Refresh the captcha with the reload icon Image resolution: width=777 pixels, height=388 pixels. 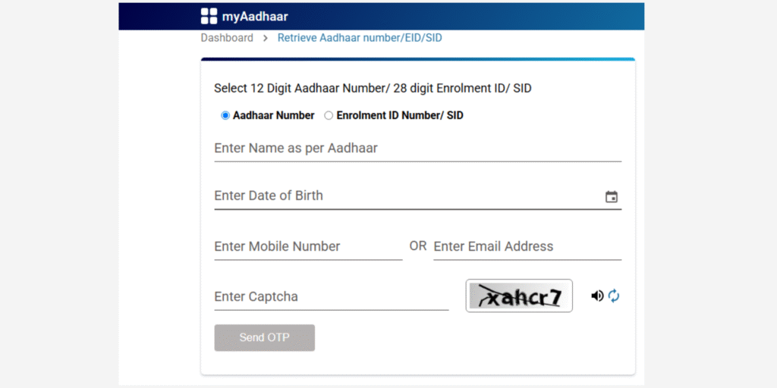point(614,296)
